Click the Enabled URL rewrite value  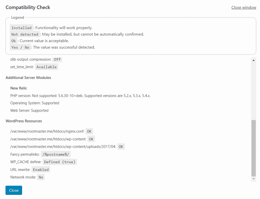tap(41, 170)
